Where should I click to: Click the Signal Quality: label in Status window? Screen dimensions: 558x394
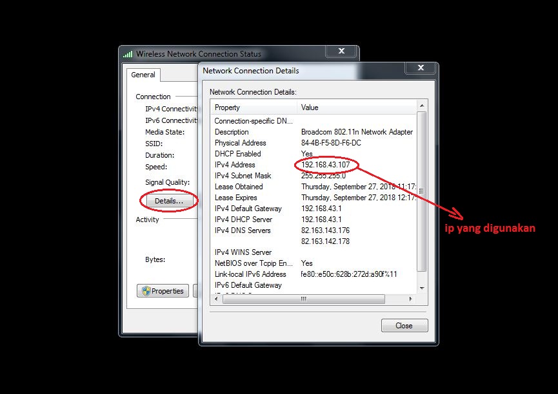[x=167, y=183]
